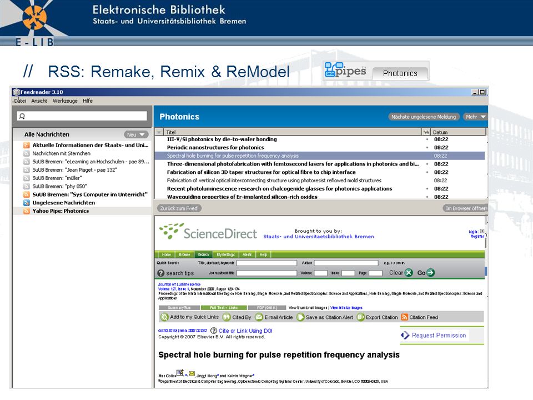This screenshot has height=400, width=533.
Task: Open the Ansicht menu
Action: click(x=39, y=101)
